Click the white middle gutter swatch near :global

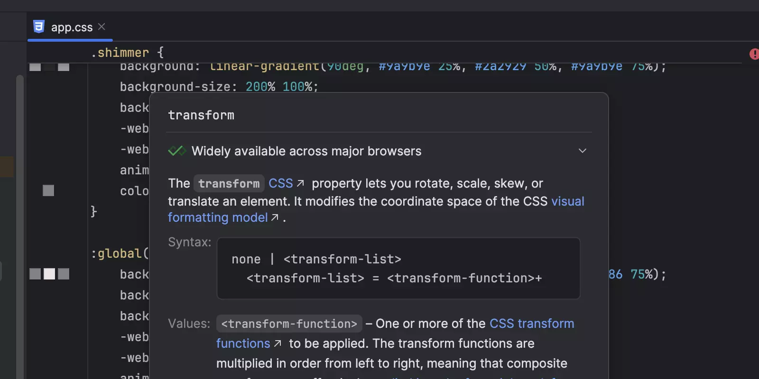49,274
